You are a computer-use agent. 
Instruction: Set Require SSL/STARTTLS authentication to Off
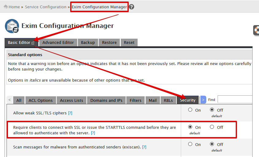(212, 127)
